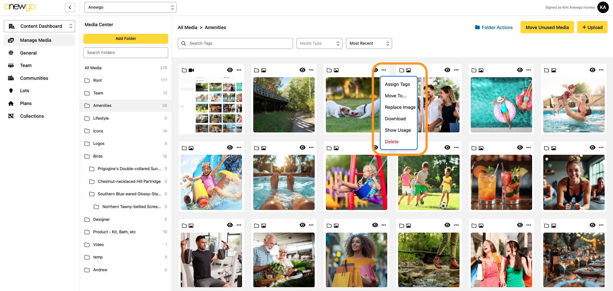Open the Birds folder in tree
Screen dimensions: 613x291
[98, 156]
